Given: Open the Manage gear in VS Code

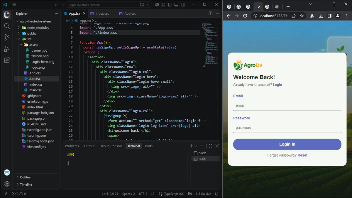Looking at the screenshot, I should coord(7,184).
